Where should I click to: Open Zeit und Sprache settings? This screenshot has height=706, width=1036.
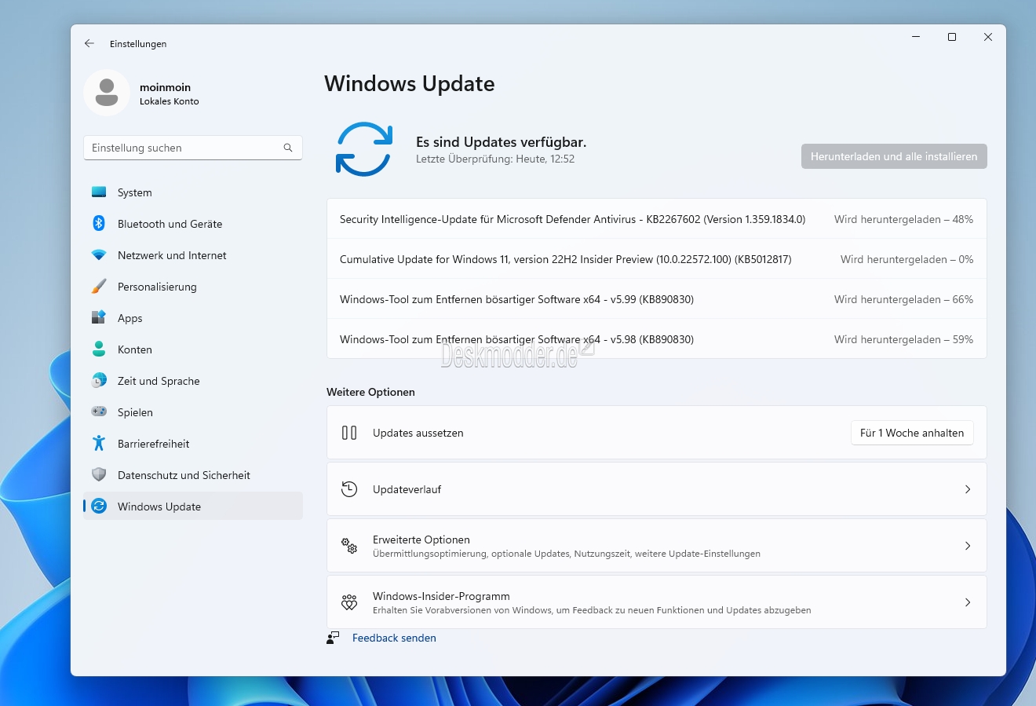(x=193, y=381)
